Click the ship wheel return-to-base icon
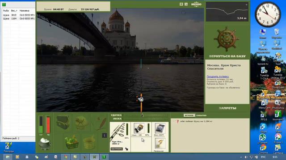The width and height of the screenshot is (286, 160). pyautogui.click(x=227, y=39)
